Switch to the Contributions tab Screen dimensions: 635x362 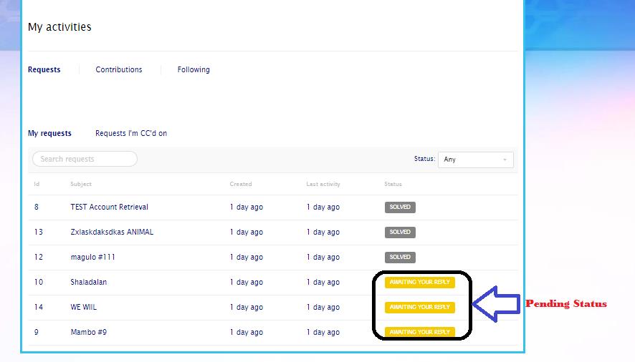119,69
